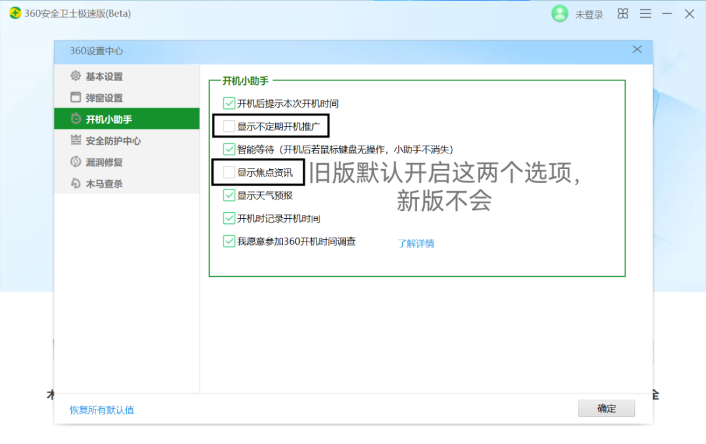This screenshot has width=706, height=444.
Task: Enable 显示不定期开机推广
Action: pos(227,125)
